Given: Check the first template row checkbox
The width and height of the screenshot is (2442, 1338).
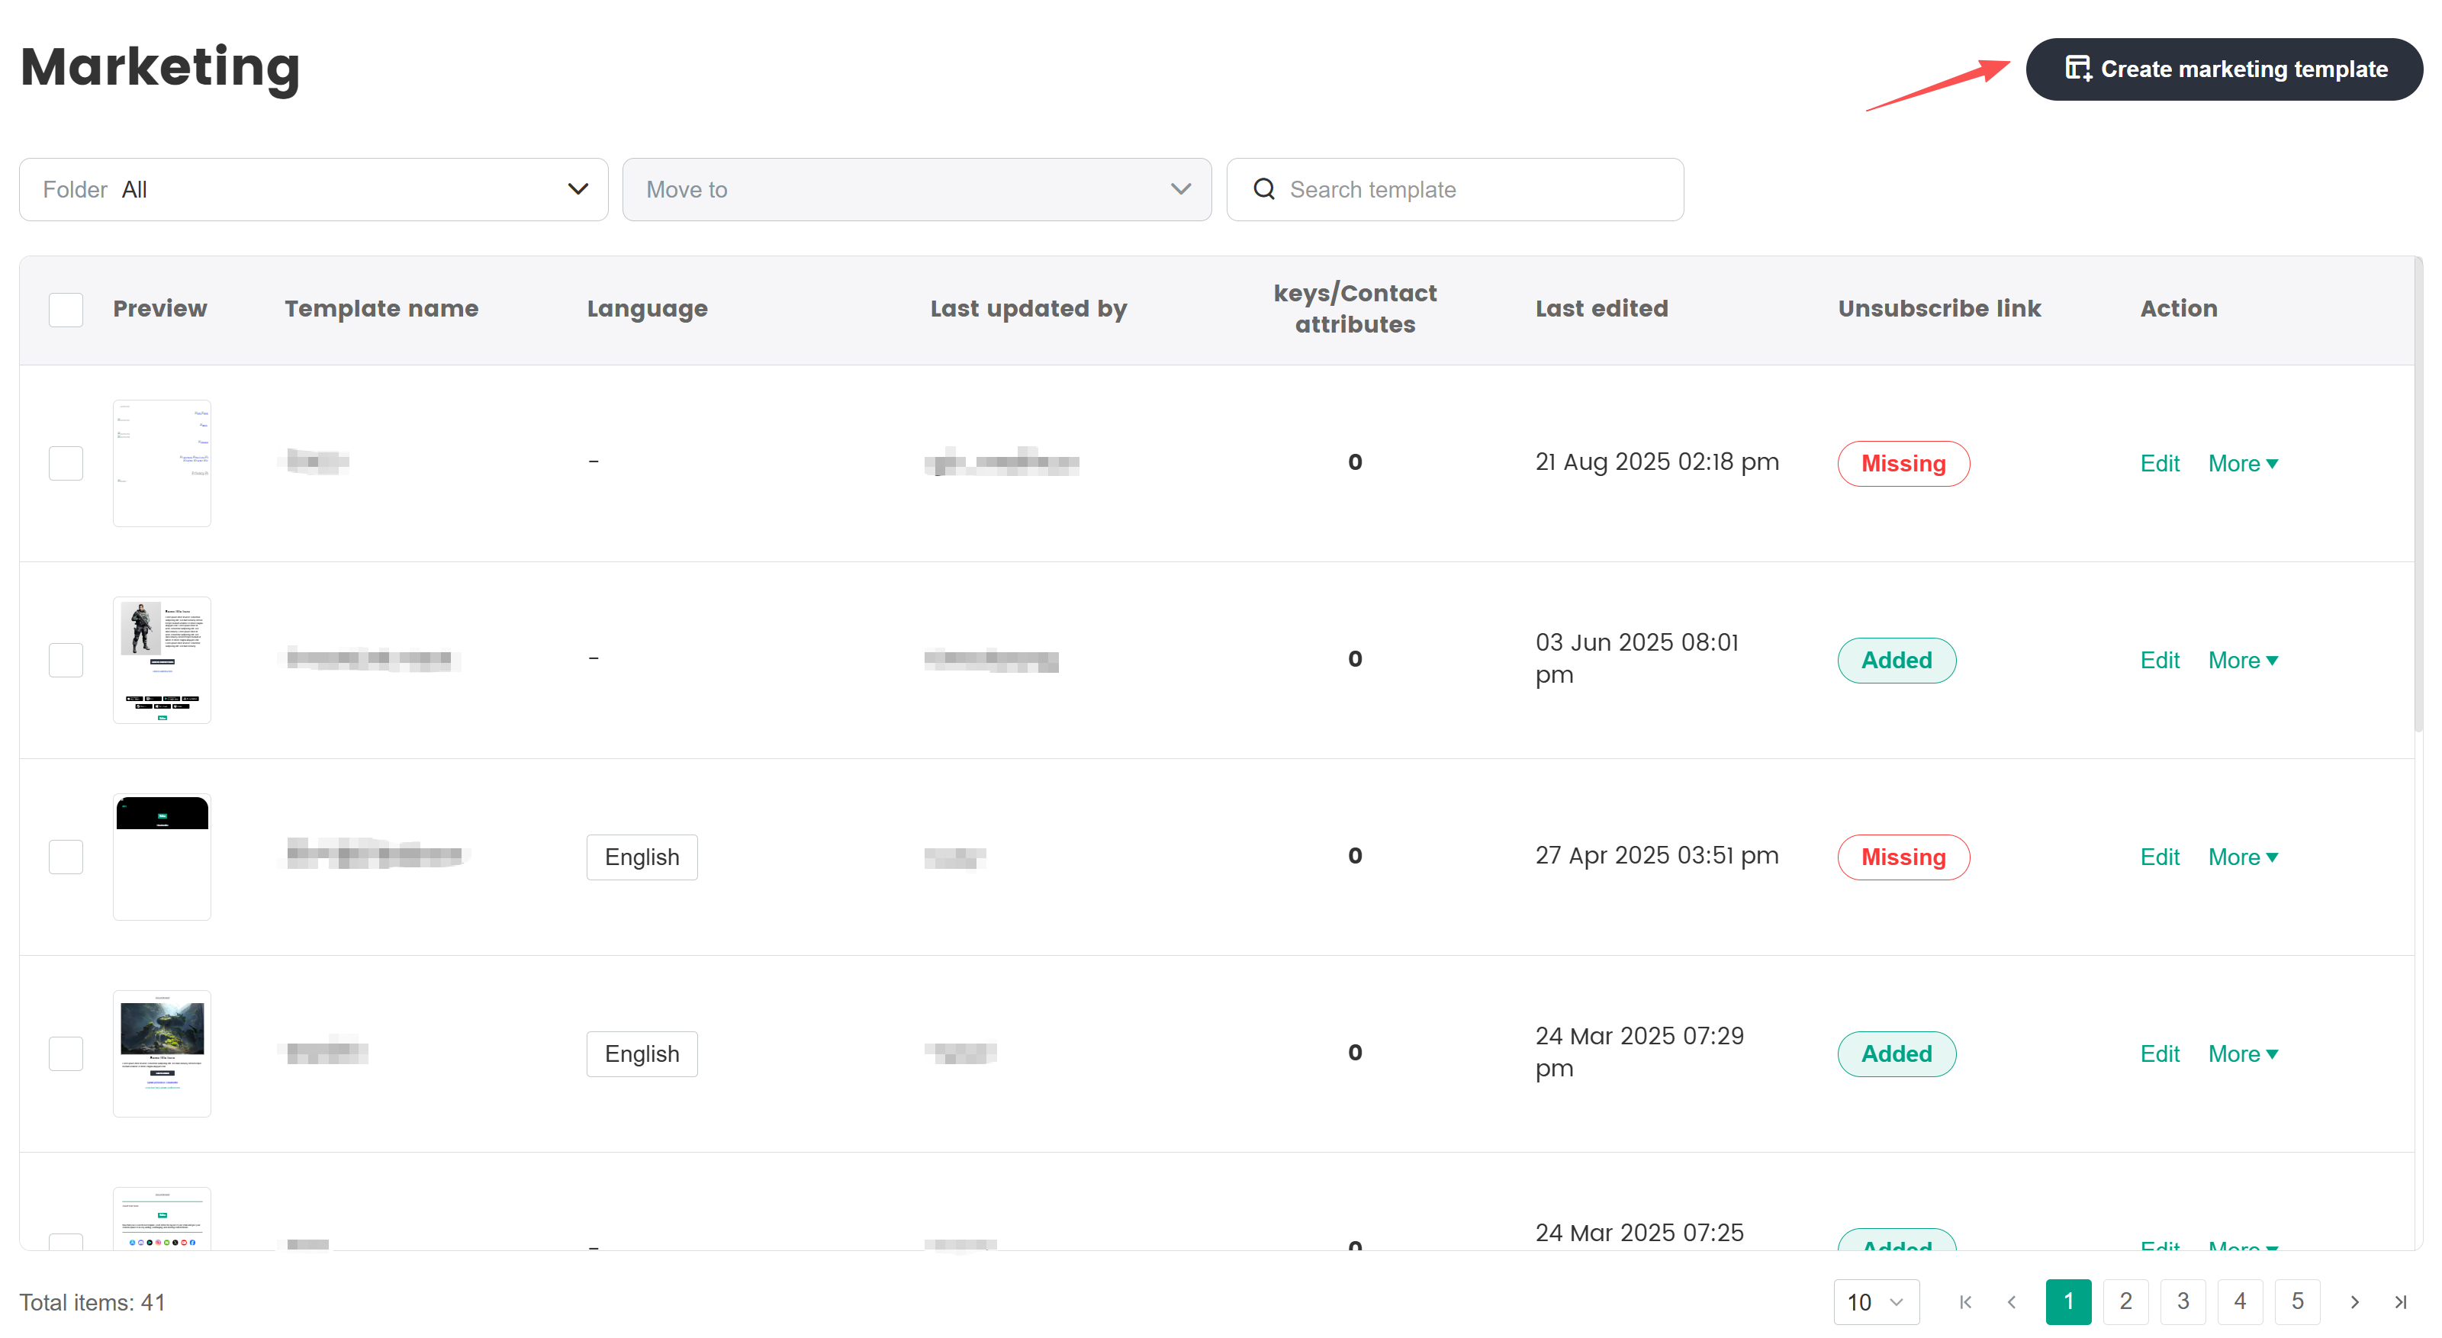Looking at the screenshot, I should click(66, 463).
